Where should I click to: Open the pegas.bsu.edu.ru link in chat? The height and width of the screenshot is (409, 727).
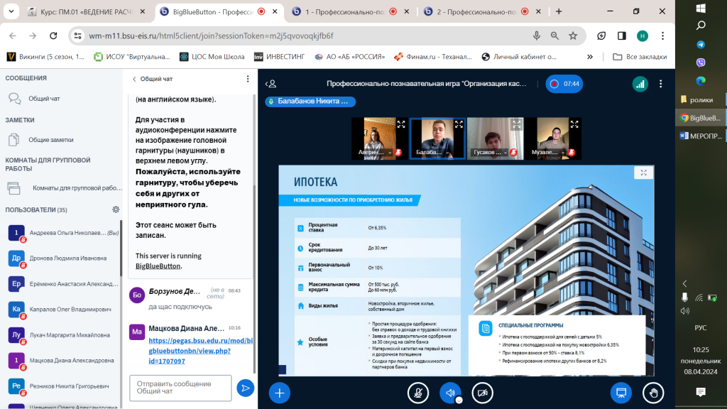201,351
